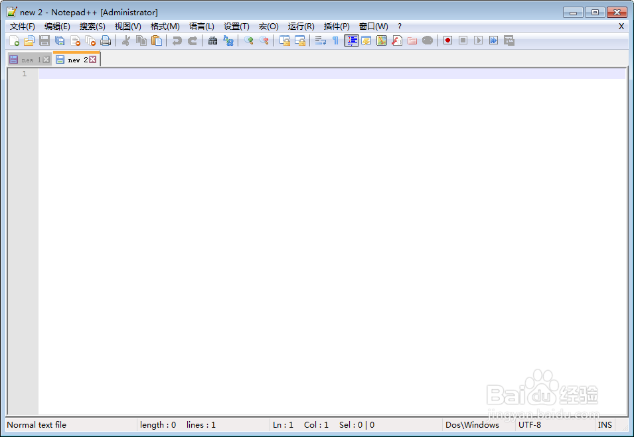The image size is (634, 437).
Task: Click the Close document toolbar icon
Action: pos(75,40)
